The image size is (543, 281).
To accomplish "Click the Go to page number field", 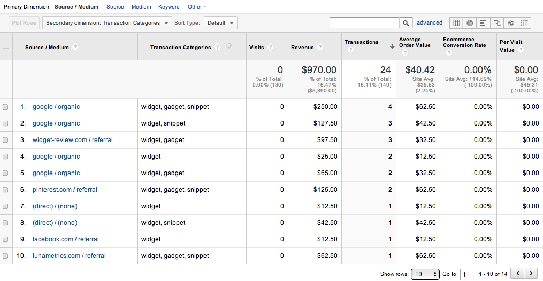I will click(x=468, y=275).
